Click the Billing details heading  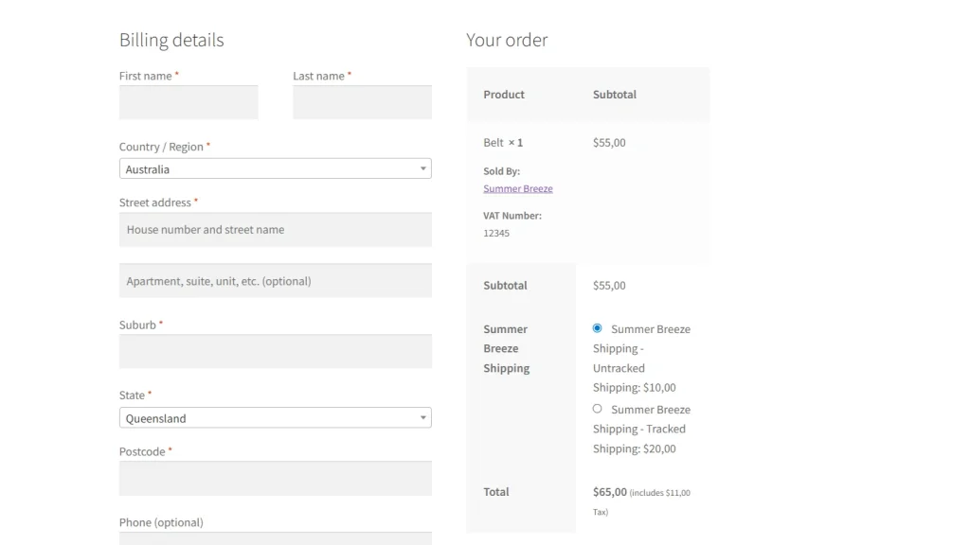[x=171, y=40]
